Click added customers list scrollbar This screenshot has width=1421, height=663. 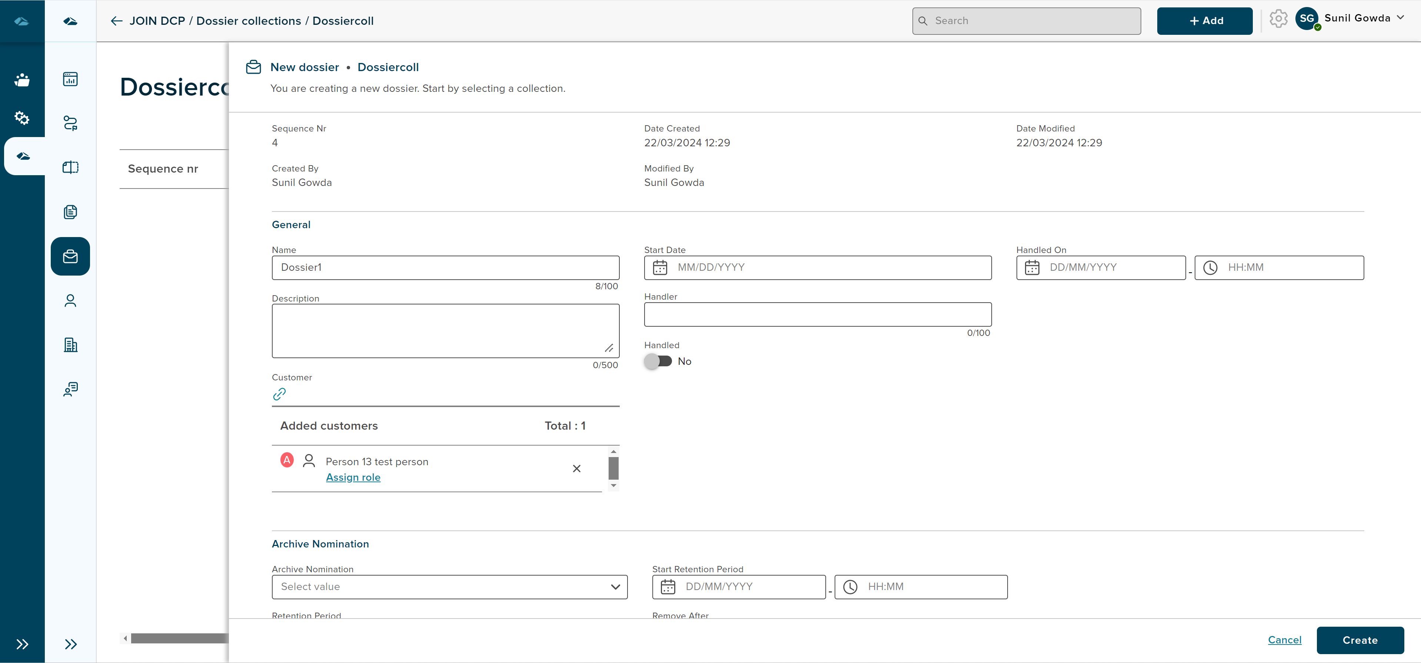(613, 468)
